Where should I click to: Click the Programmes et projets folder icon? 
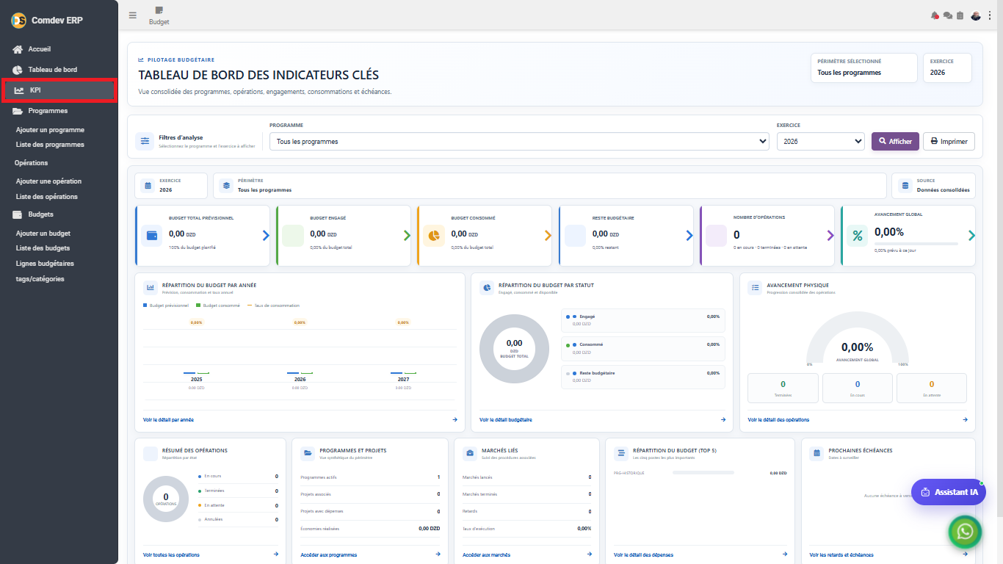308,453
